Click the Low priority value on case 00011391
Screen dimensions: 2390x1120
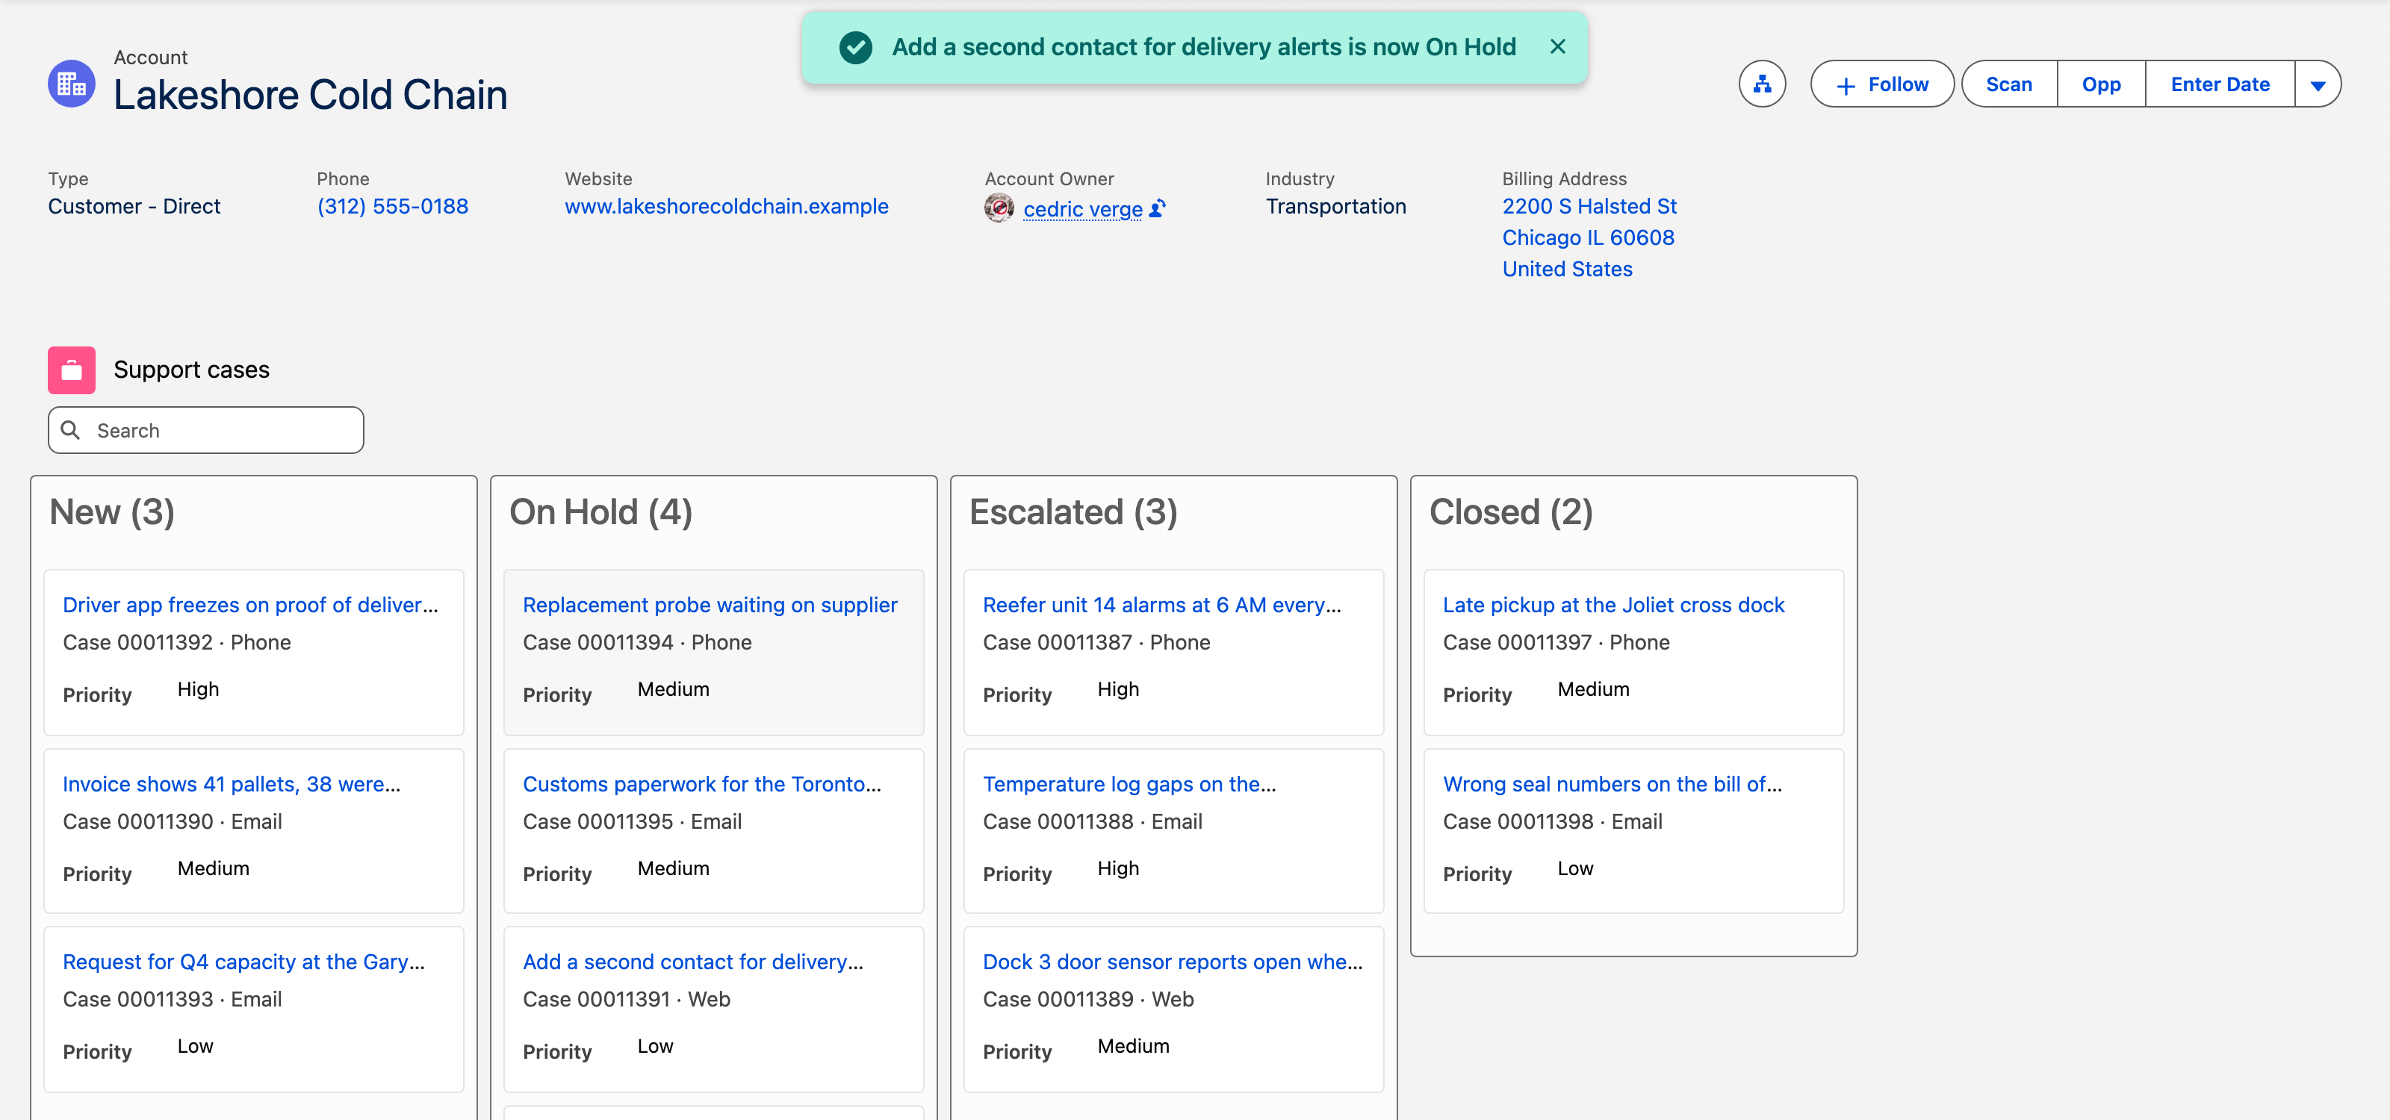click(x=655, y=1046)
